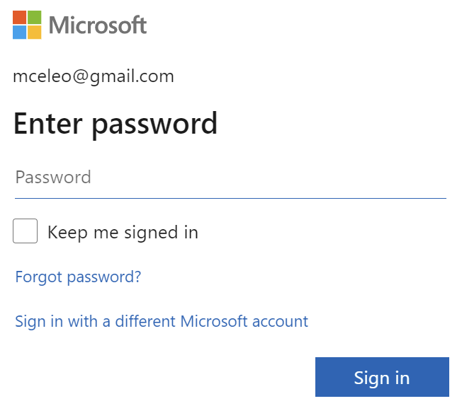
Task: Click the red square in Microsoft logo
Action: pos(19,18)
